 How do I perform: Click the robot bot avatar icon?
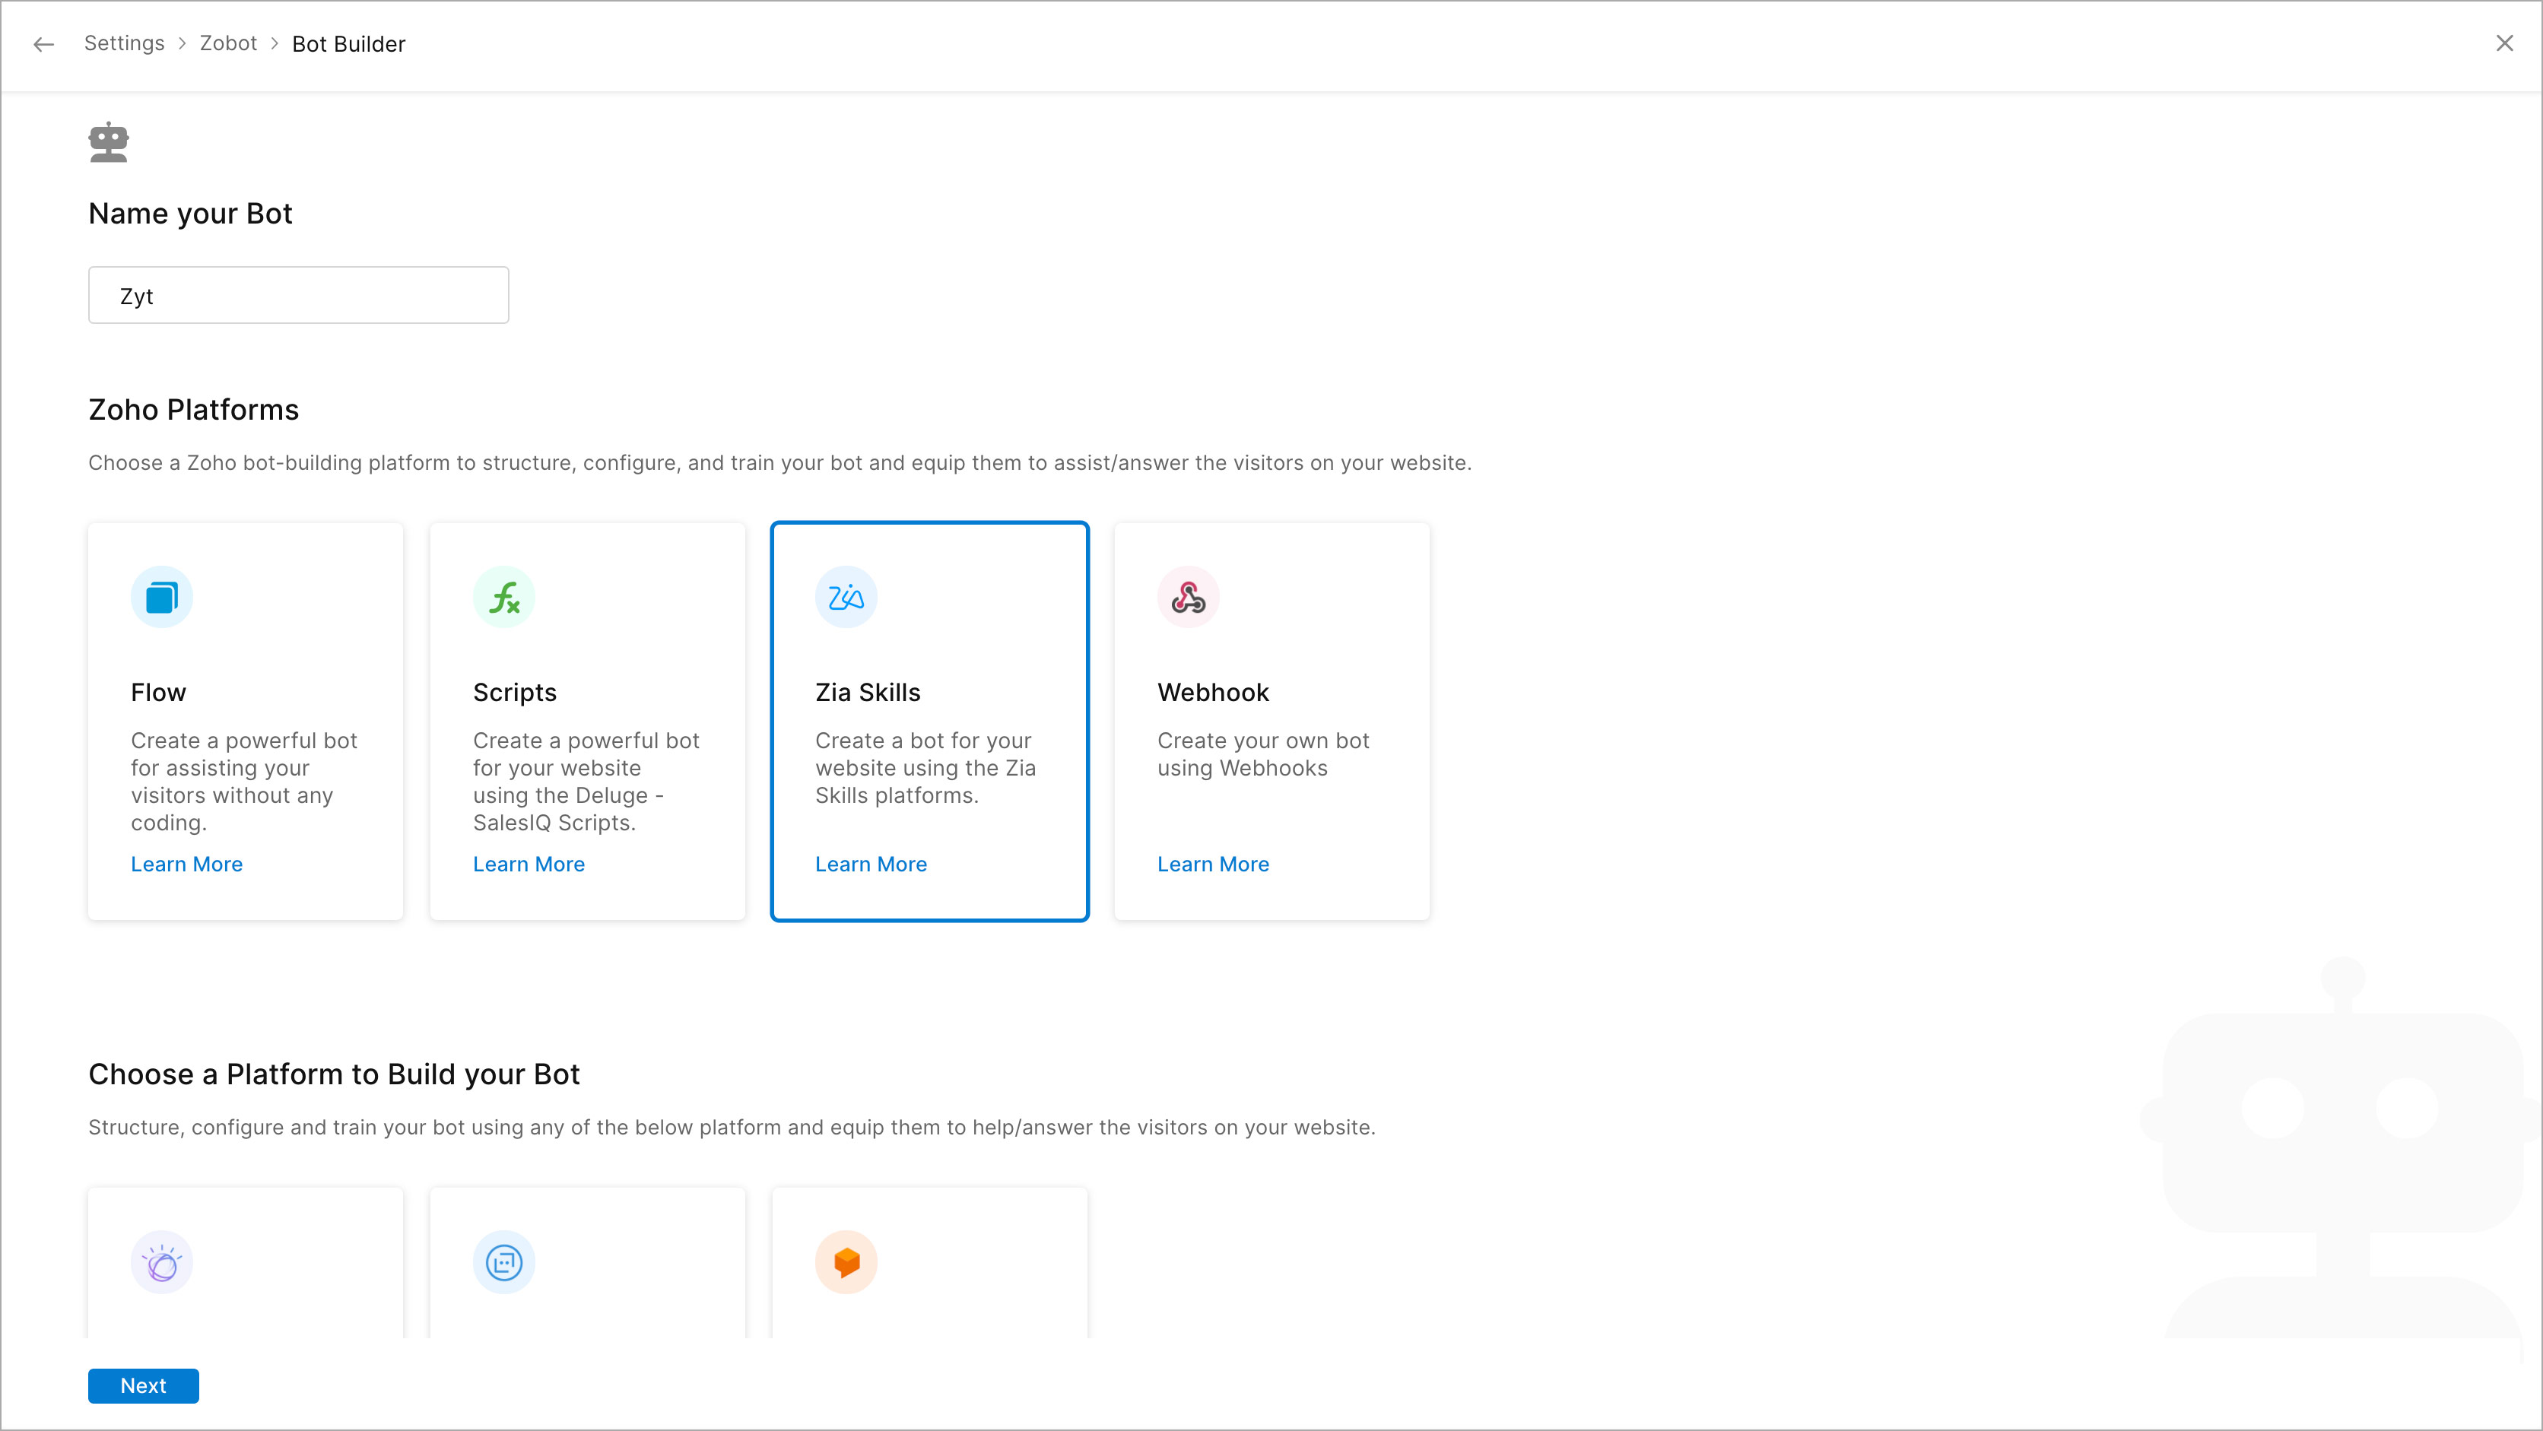click(x=109, y=142)
